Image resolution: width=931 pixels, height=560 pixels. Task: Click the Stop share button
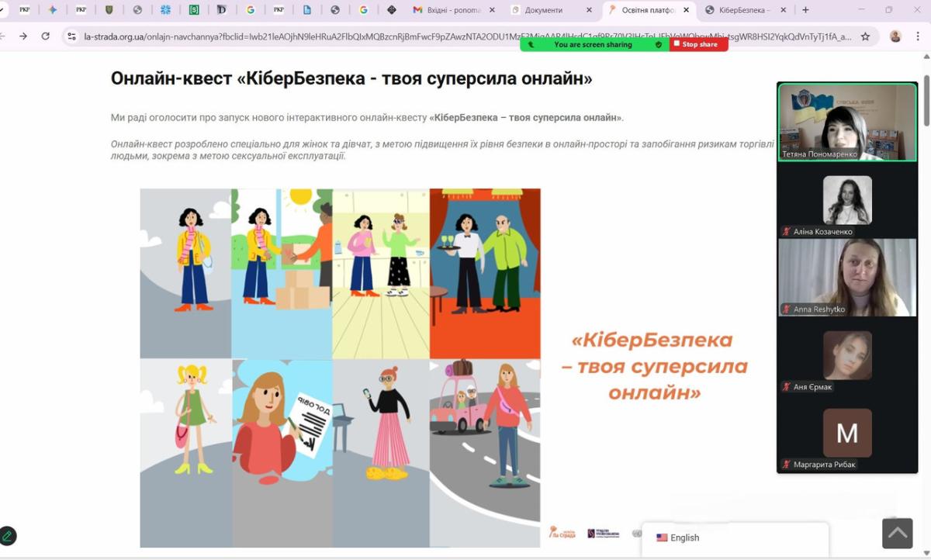click(699, 45)
